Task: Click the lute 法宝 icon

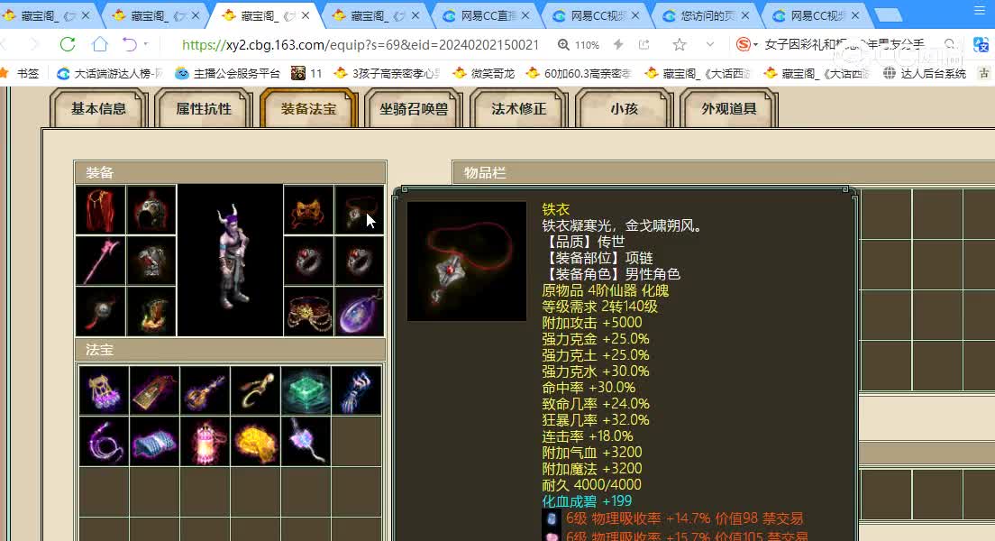Action: tap(205, 390)
